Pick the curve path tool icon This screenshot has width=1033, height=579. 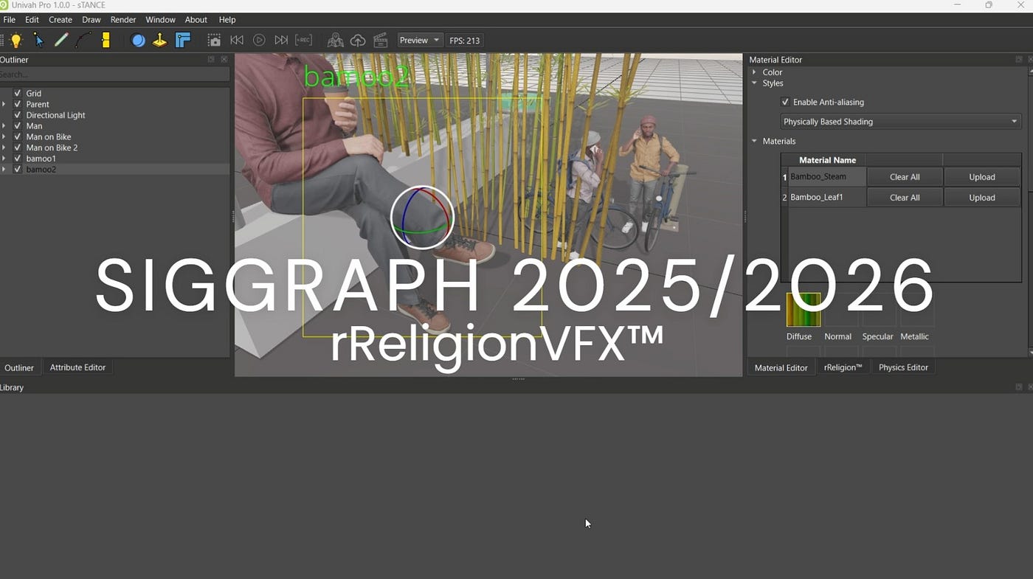click(83, 41)
